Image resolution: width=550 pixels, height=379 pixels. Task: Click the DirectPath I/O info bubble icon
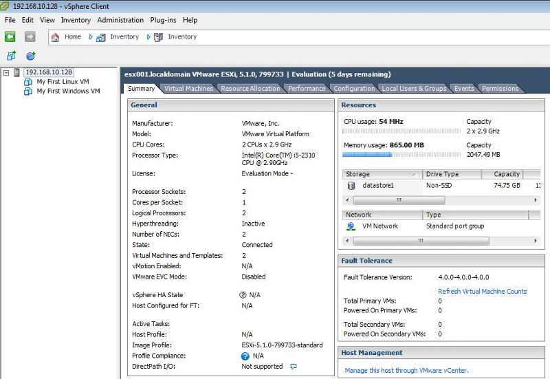click(294, 367)
